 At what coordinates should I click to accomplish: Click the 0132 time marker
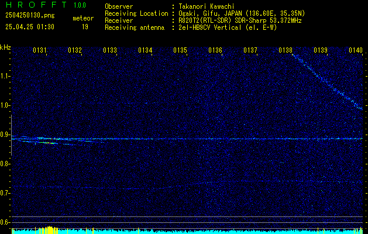75,50
